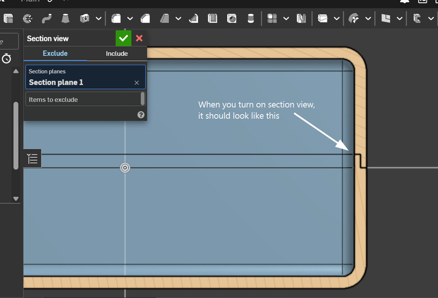Image resolution: width=438 pixels, height=298 pixels.
Task: Select the Split tool with wavy cut
Action: (x=322, y=19)
